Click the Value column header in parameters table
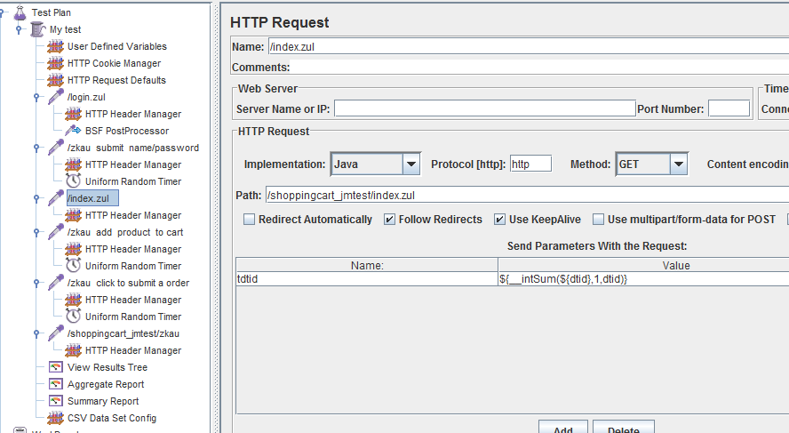Screen dimensions: 789x433 [643, 265]
